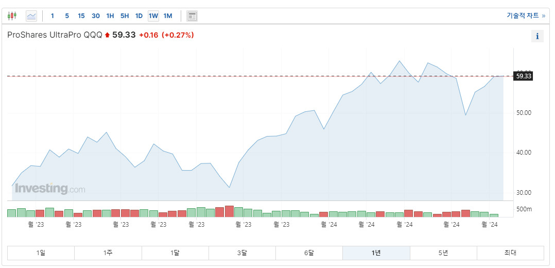Switch range to 1주
Image resolution: width=555 pixels, height=268 pixels.
tap(108, 253)
